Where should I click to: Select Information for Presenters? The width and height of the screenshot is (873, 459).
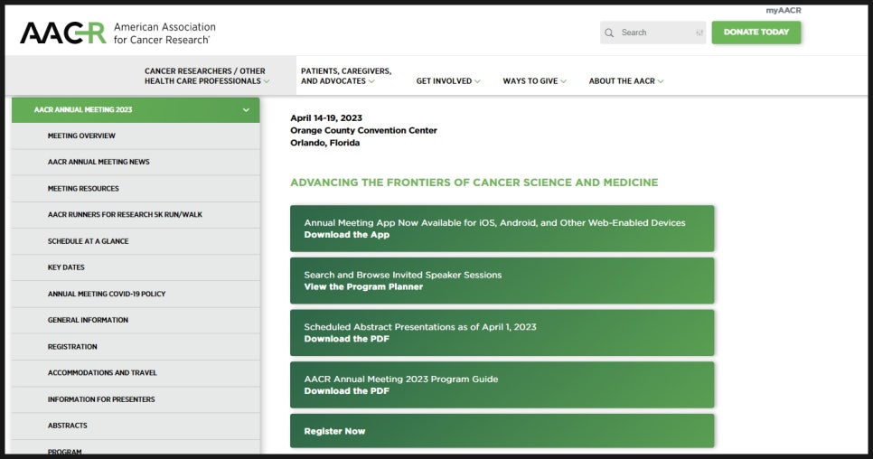136,399
